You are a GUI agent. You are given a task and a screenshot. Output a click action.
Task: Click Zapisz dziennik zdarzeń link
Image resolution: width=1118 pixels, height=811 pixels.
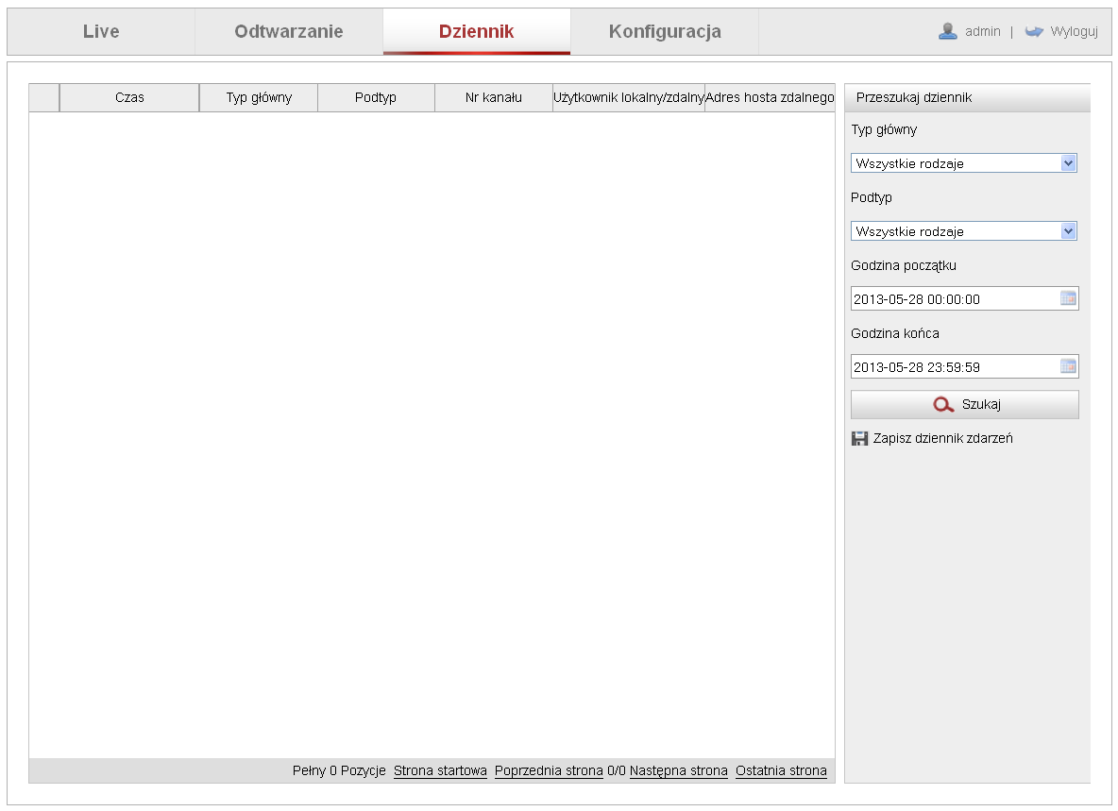pyautogui.click(x=942, y=438)
